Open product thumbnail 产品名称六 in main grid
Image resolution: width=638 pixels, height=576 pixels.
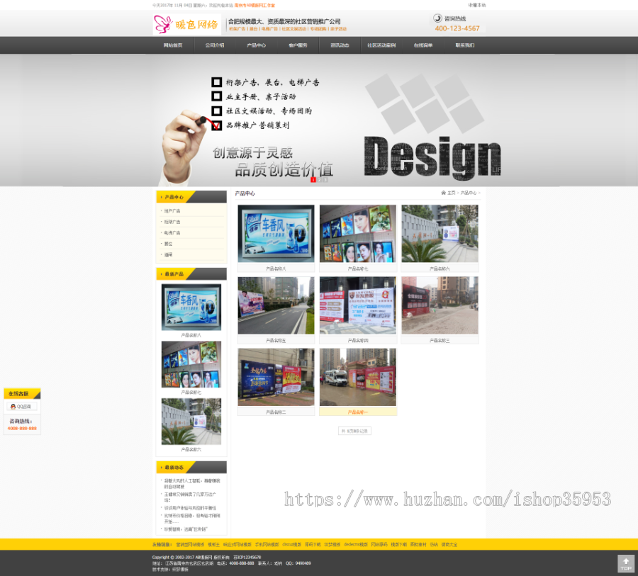coord(440,234)
